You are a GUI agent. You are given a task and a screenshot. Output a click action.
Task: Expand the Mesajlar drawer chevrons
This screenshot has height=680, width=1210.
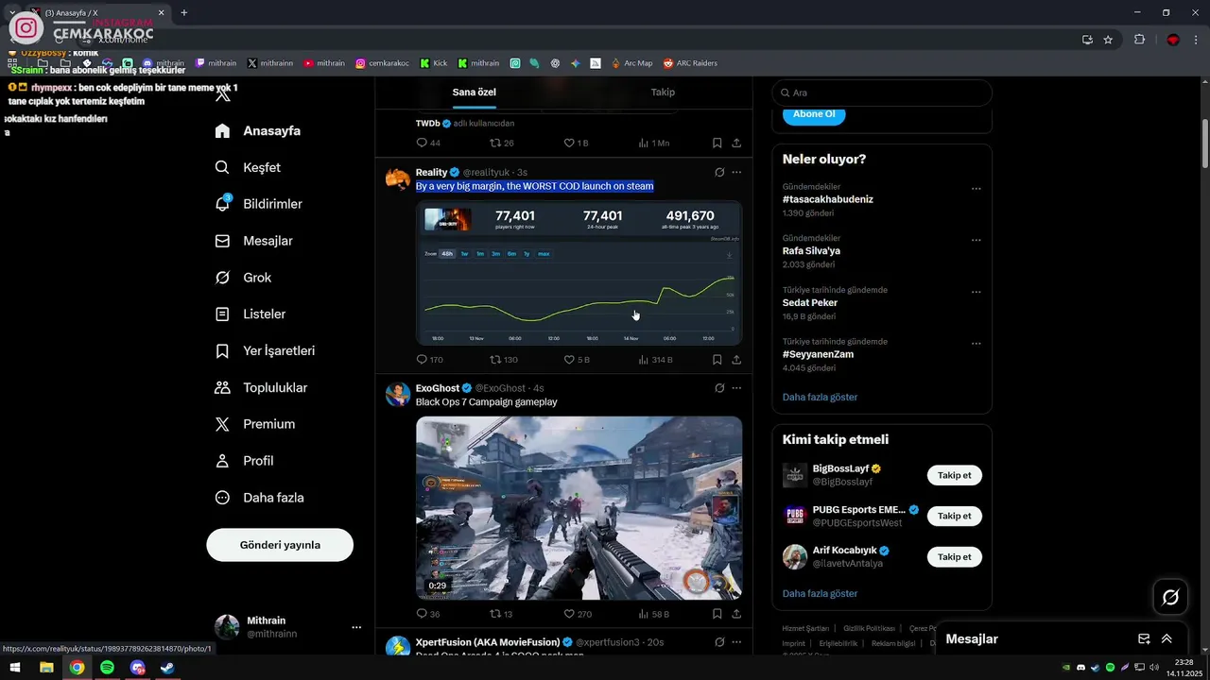click(1167, 639)
